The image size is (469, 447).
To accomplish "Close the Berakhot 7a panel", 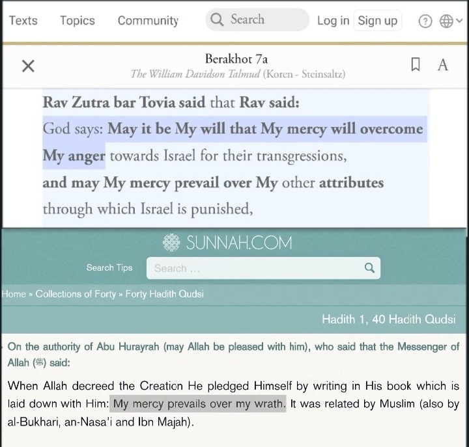I will (x=28, y=66).
